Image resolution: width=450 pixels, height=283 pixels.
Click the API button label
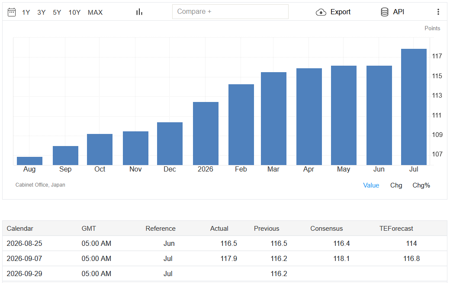[x=399, y=12]
